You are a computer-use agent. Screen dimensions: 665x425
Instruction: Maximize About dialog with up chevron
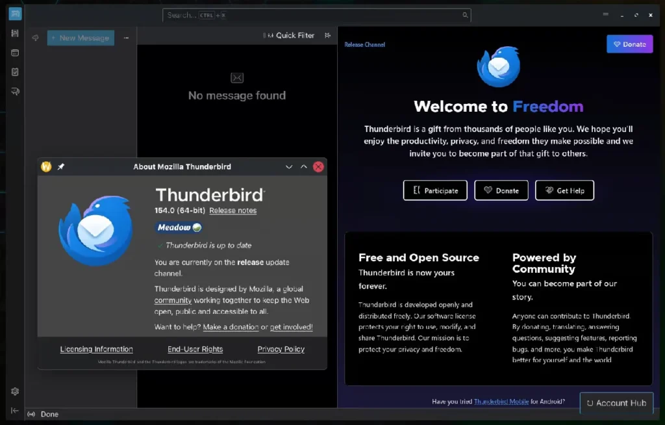(x=304, y=167)
